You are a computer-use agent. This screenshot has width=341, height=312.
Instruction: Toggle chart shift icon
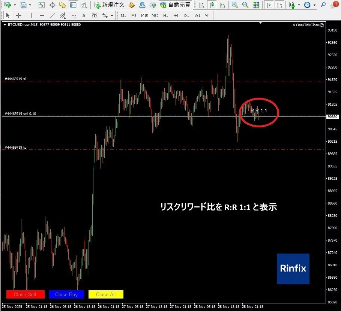point(280,5)
